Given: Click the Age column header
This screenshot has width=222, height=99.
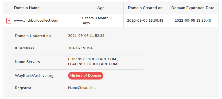Looking at the screenshot, I should pyautogui.click(x=101, y=8).
